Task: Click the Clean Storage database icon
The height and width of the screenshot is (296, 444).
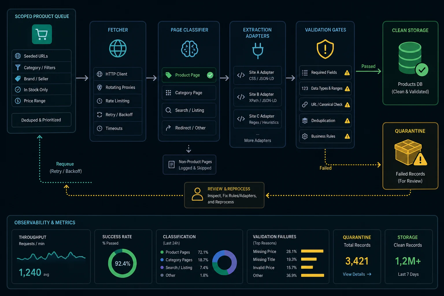Action: pos(413,59)
